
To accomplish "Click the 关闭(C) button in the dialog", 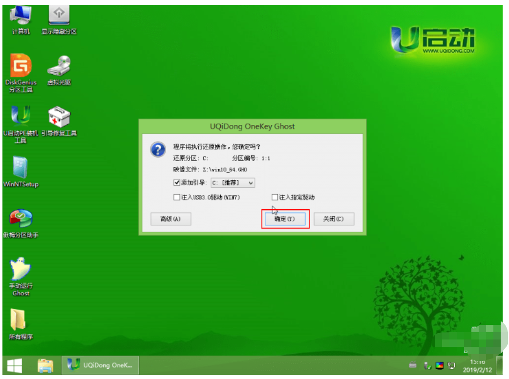I will coord(334,219).
